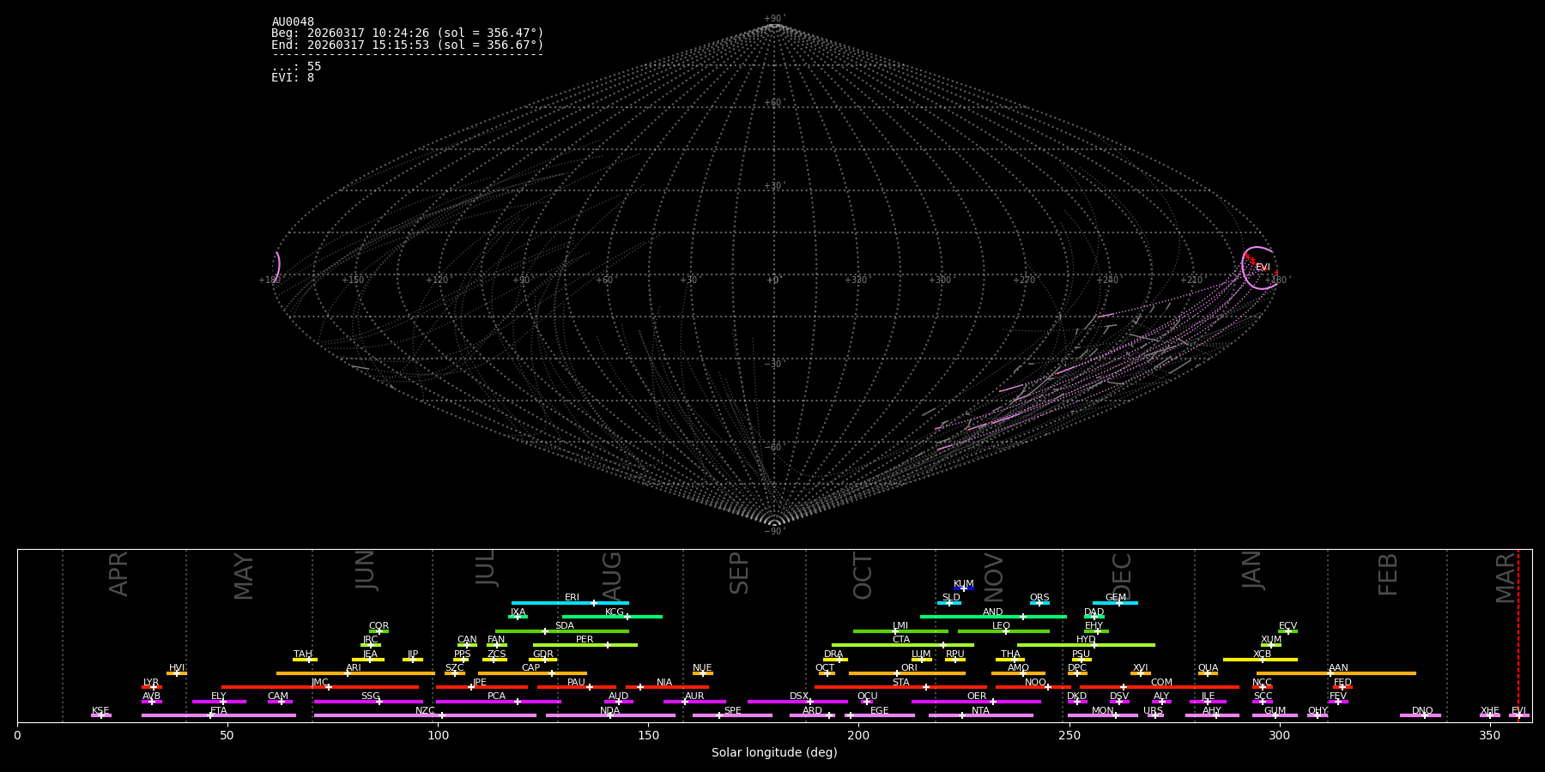The image size is (1545, 772).
Task: Pick the LYR shower label
Action: coord(151,683)
